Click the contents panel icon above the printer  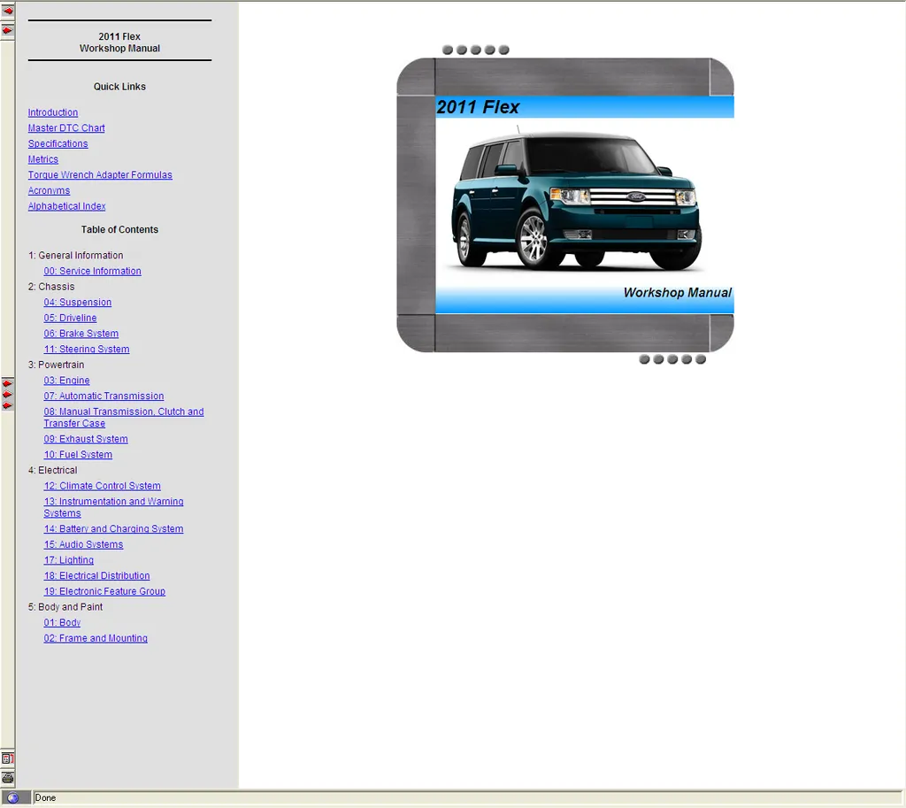click(x=7, y=758)
